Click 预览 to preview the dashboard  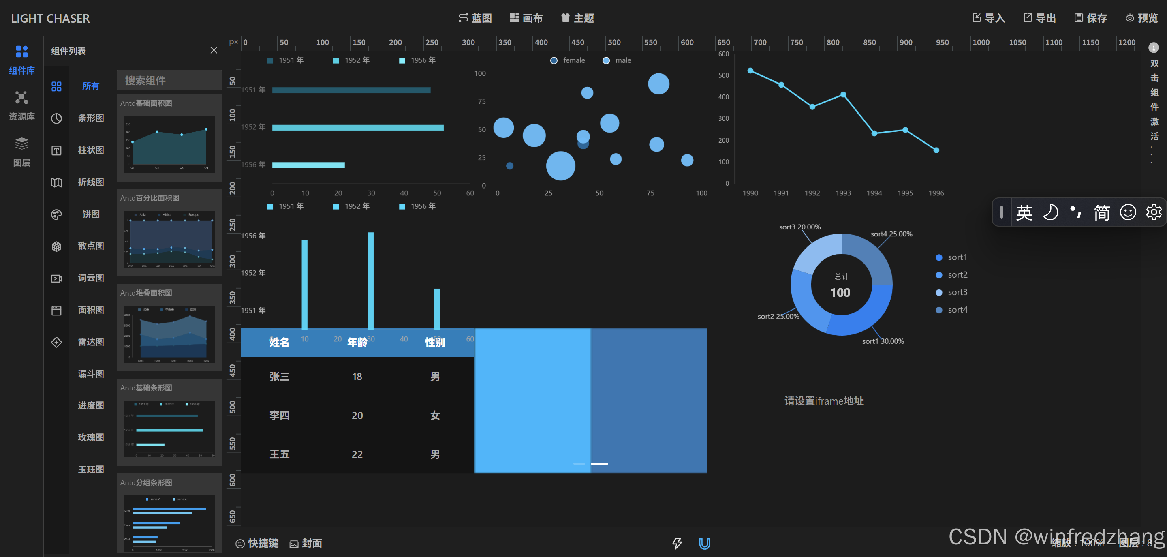(1141, 18)
